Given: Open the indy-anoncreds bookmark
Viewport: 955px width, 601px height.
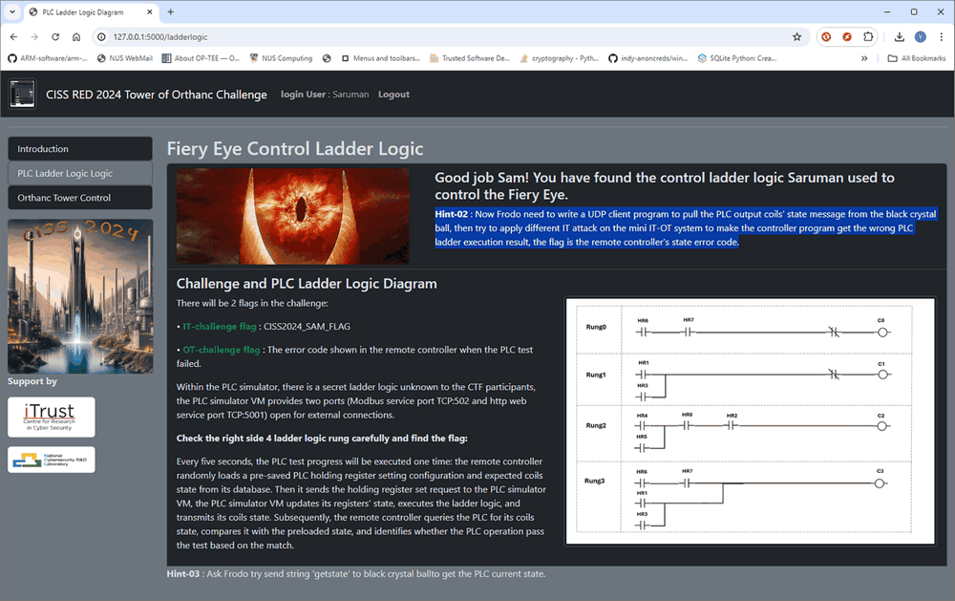Looking at the screenshot, I should tap(648, 58).
